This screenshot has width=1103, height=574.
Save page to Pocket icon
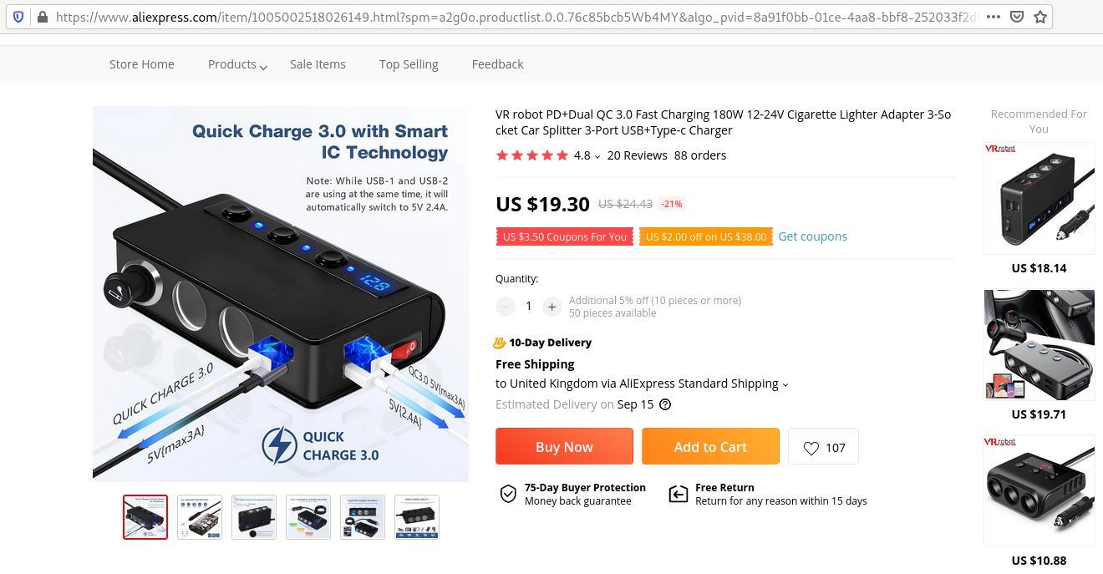[x=1017, y=17]
